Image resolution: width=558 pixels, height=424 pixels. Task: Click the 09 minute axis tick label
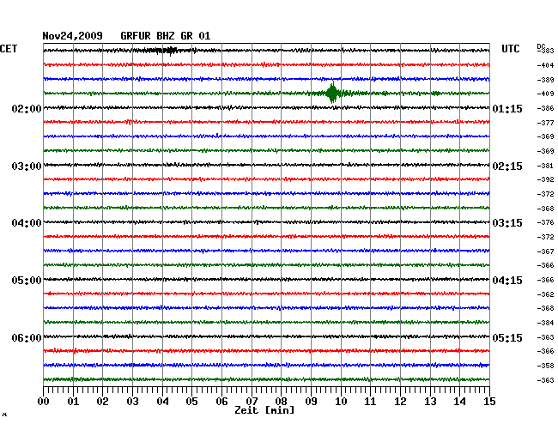[x=311, y=401]
